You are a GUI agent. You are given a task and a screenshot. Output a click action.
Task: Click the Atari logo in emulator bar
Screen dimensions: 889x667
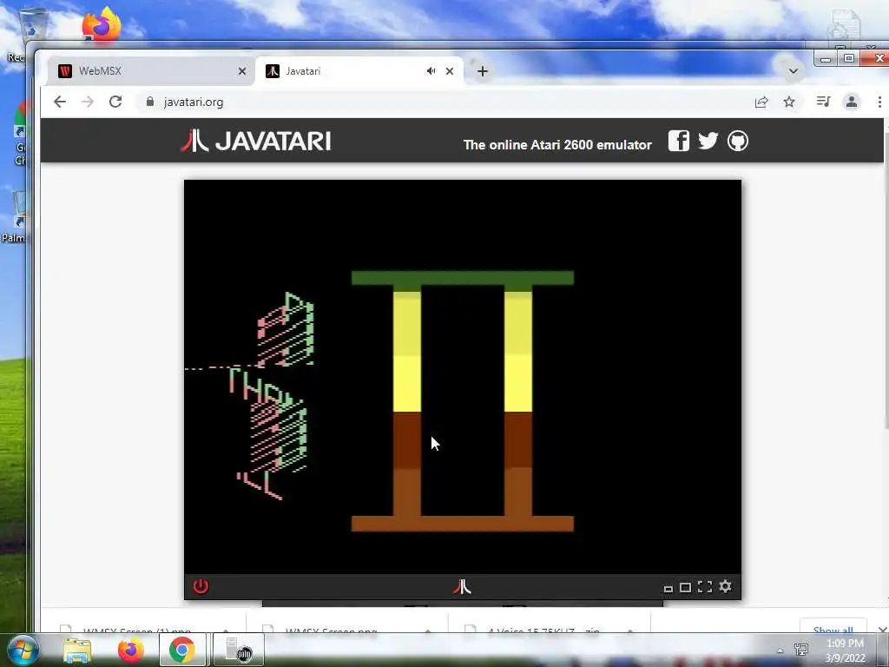462,586
